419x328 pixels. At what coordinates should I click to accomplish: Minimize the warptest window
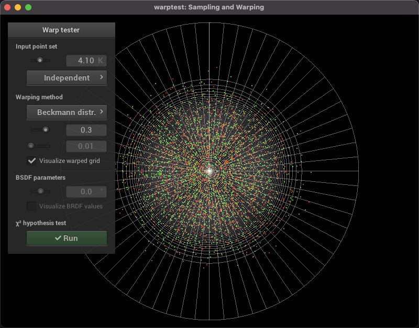pyautogui.click(x=17, y=7)
